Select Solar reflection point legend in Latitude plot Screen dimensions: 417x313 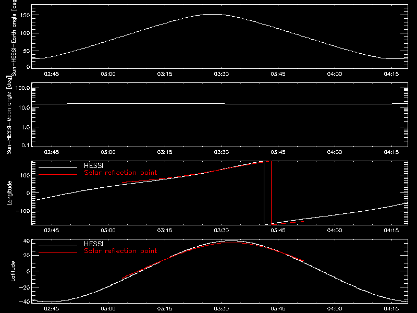[120, 251]
